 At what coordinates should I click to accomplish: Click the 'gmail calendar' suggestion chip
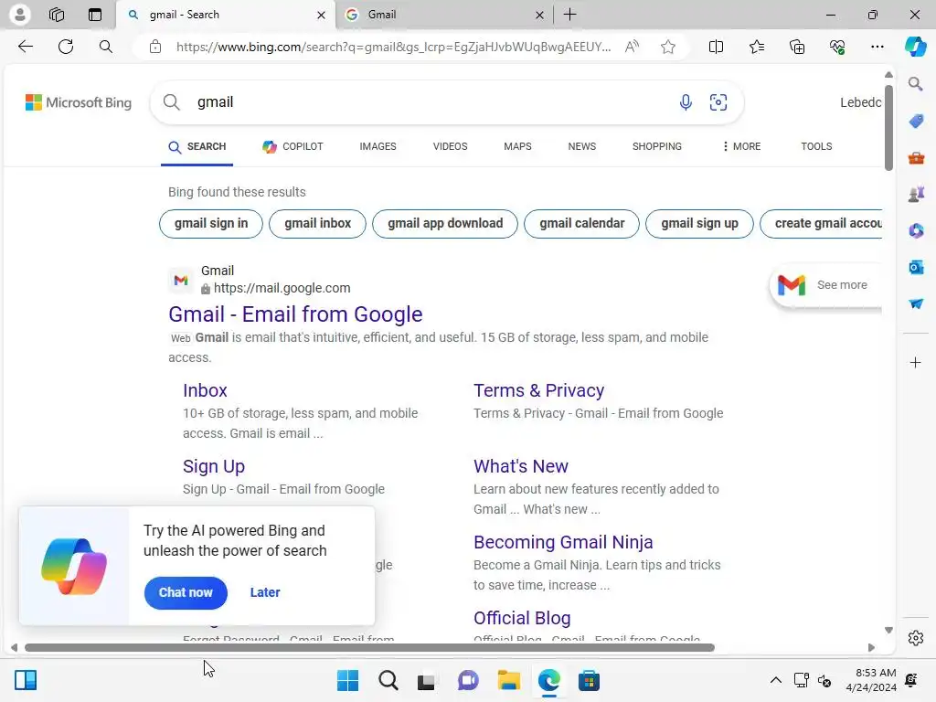tap(581, 224)
